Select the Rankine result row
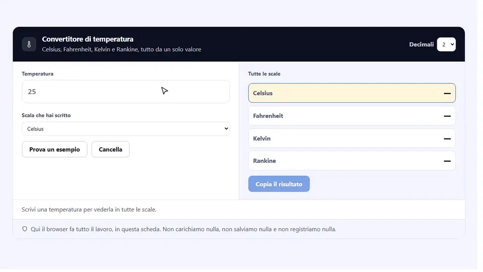 352,161
